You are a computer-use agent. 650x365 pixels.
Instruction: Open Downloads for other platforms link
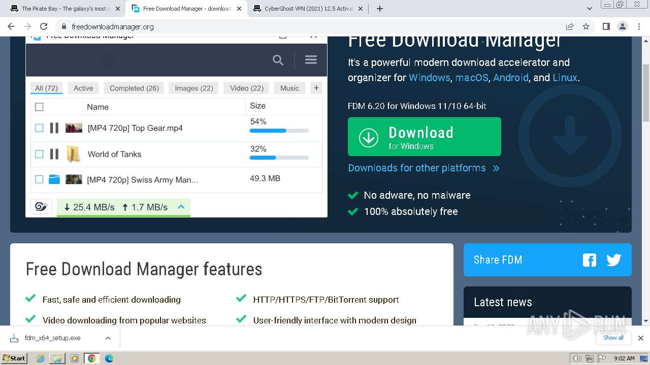(424, 168)
